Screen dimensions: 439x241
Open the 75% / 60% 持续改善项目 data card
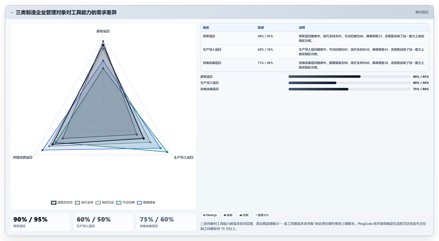[x=166, y=222]
